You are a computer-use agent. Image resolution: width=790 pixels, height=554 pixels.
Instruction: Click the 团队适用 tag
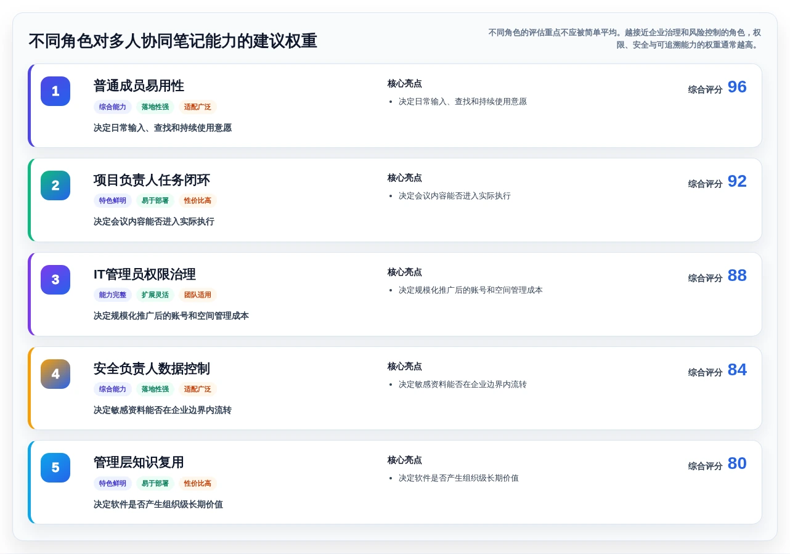click(x=198, y=295)
